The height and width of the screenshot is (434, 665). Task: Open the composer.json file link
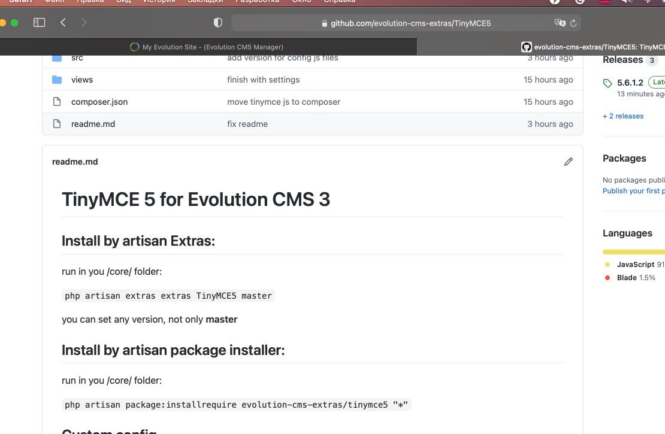[99, 102]
